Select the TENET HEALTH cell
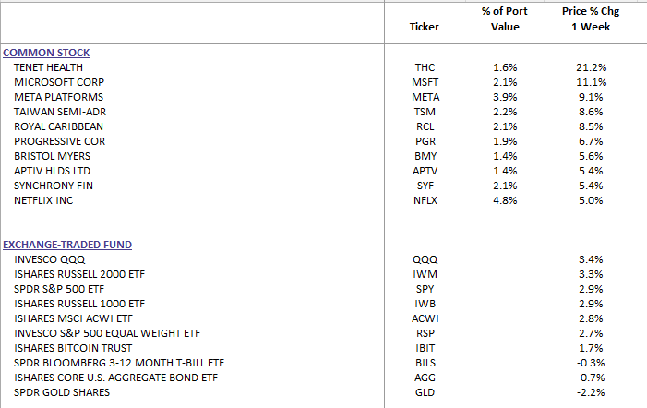Viewport: 647px width, 408px height. 47,67
